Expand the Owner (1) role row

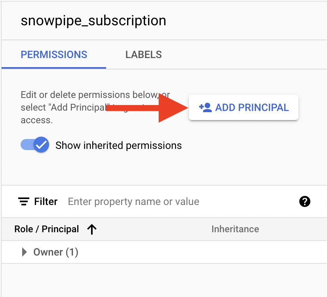(25, 252)
